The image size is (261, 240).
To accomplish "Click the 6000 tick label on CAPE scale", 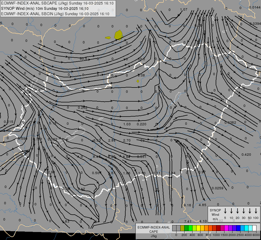I will pos(256,235).
